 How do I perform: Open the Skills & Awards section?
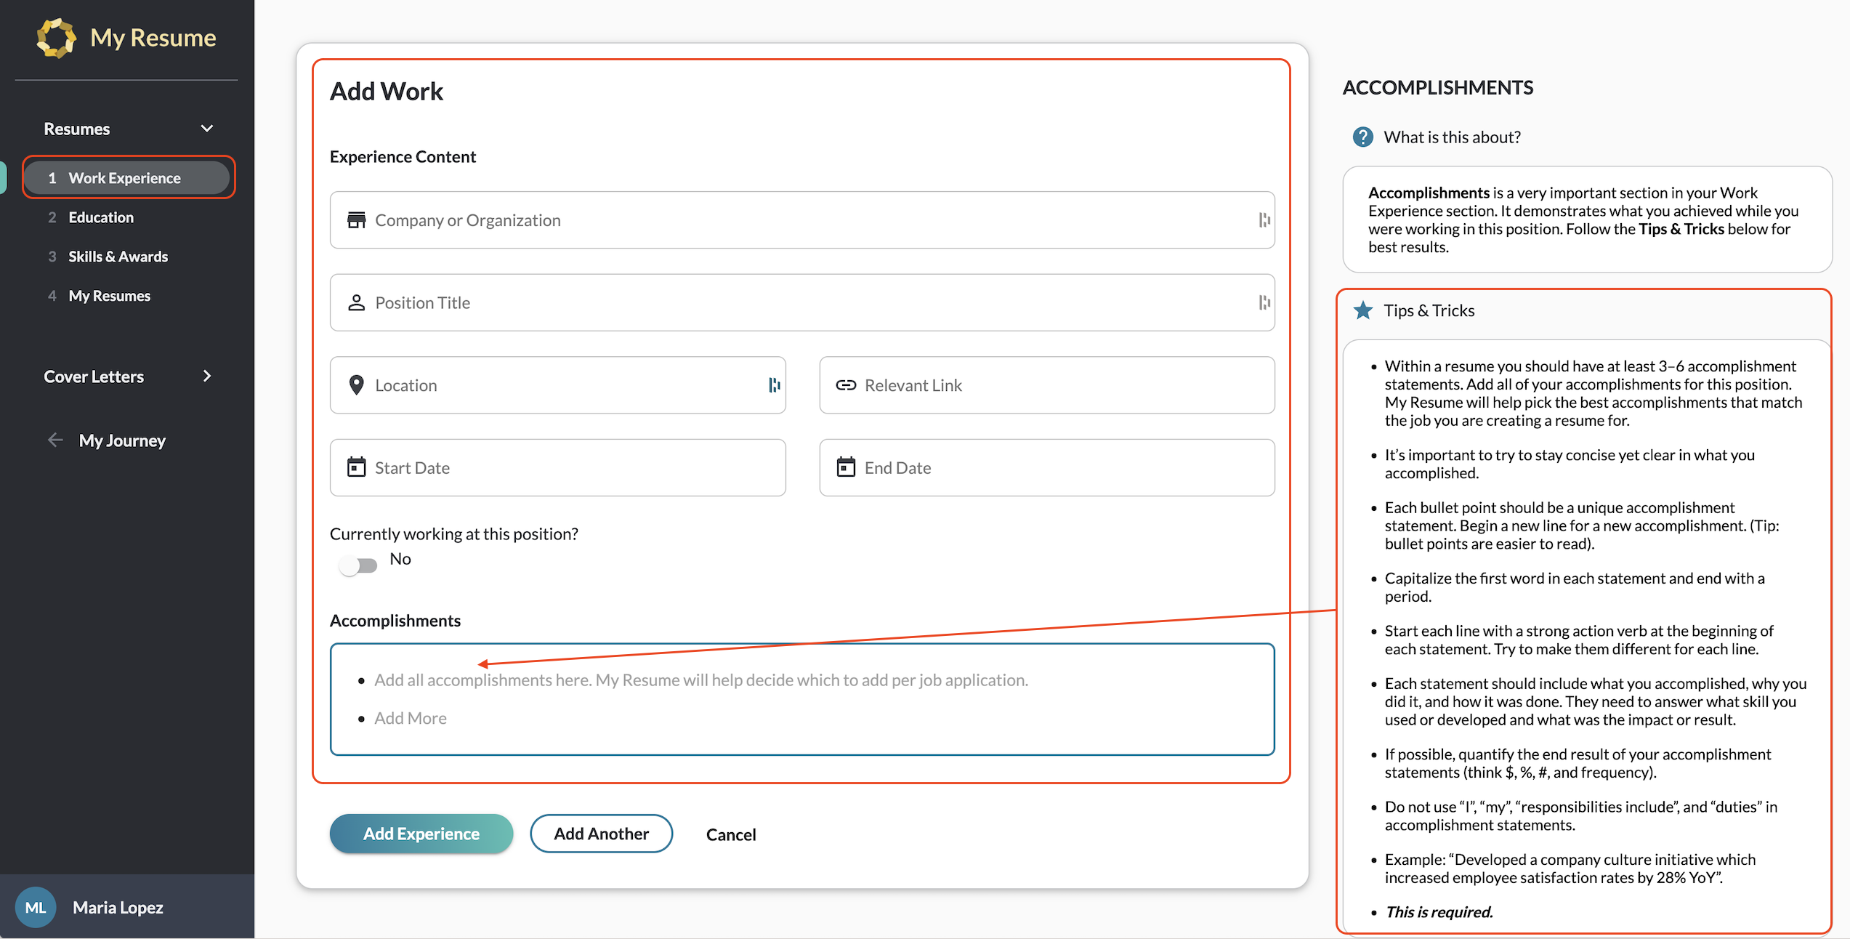pyautogui.click(x=118, y=257)
